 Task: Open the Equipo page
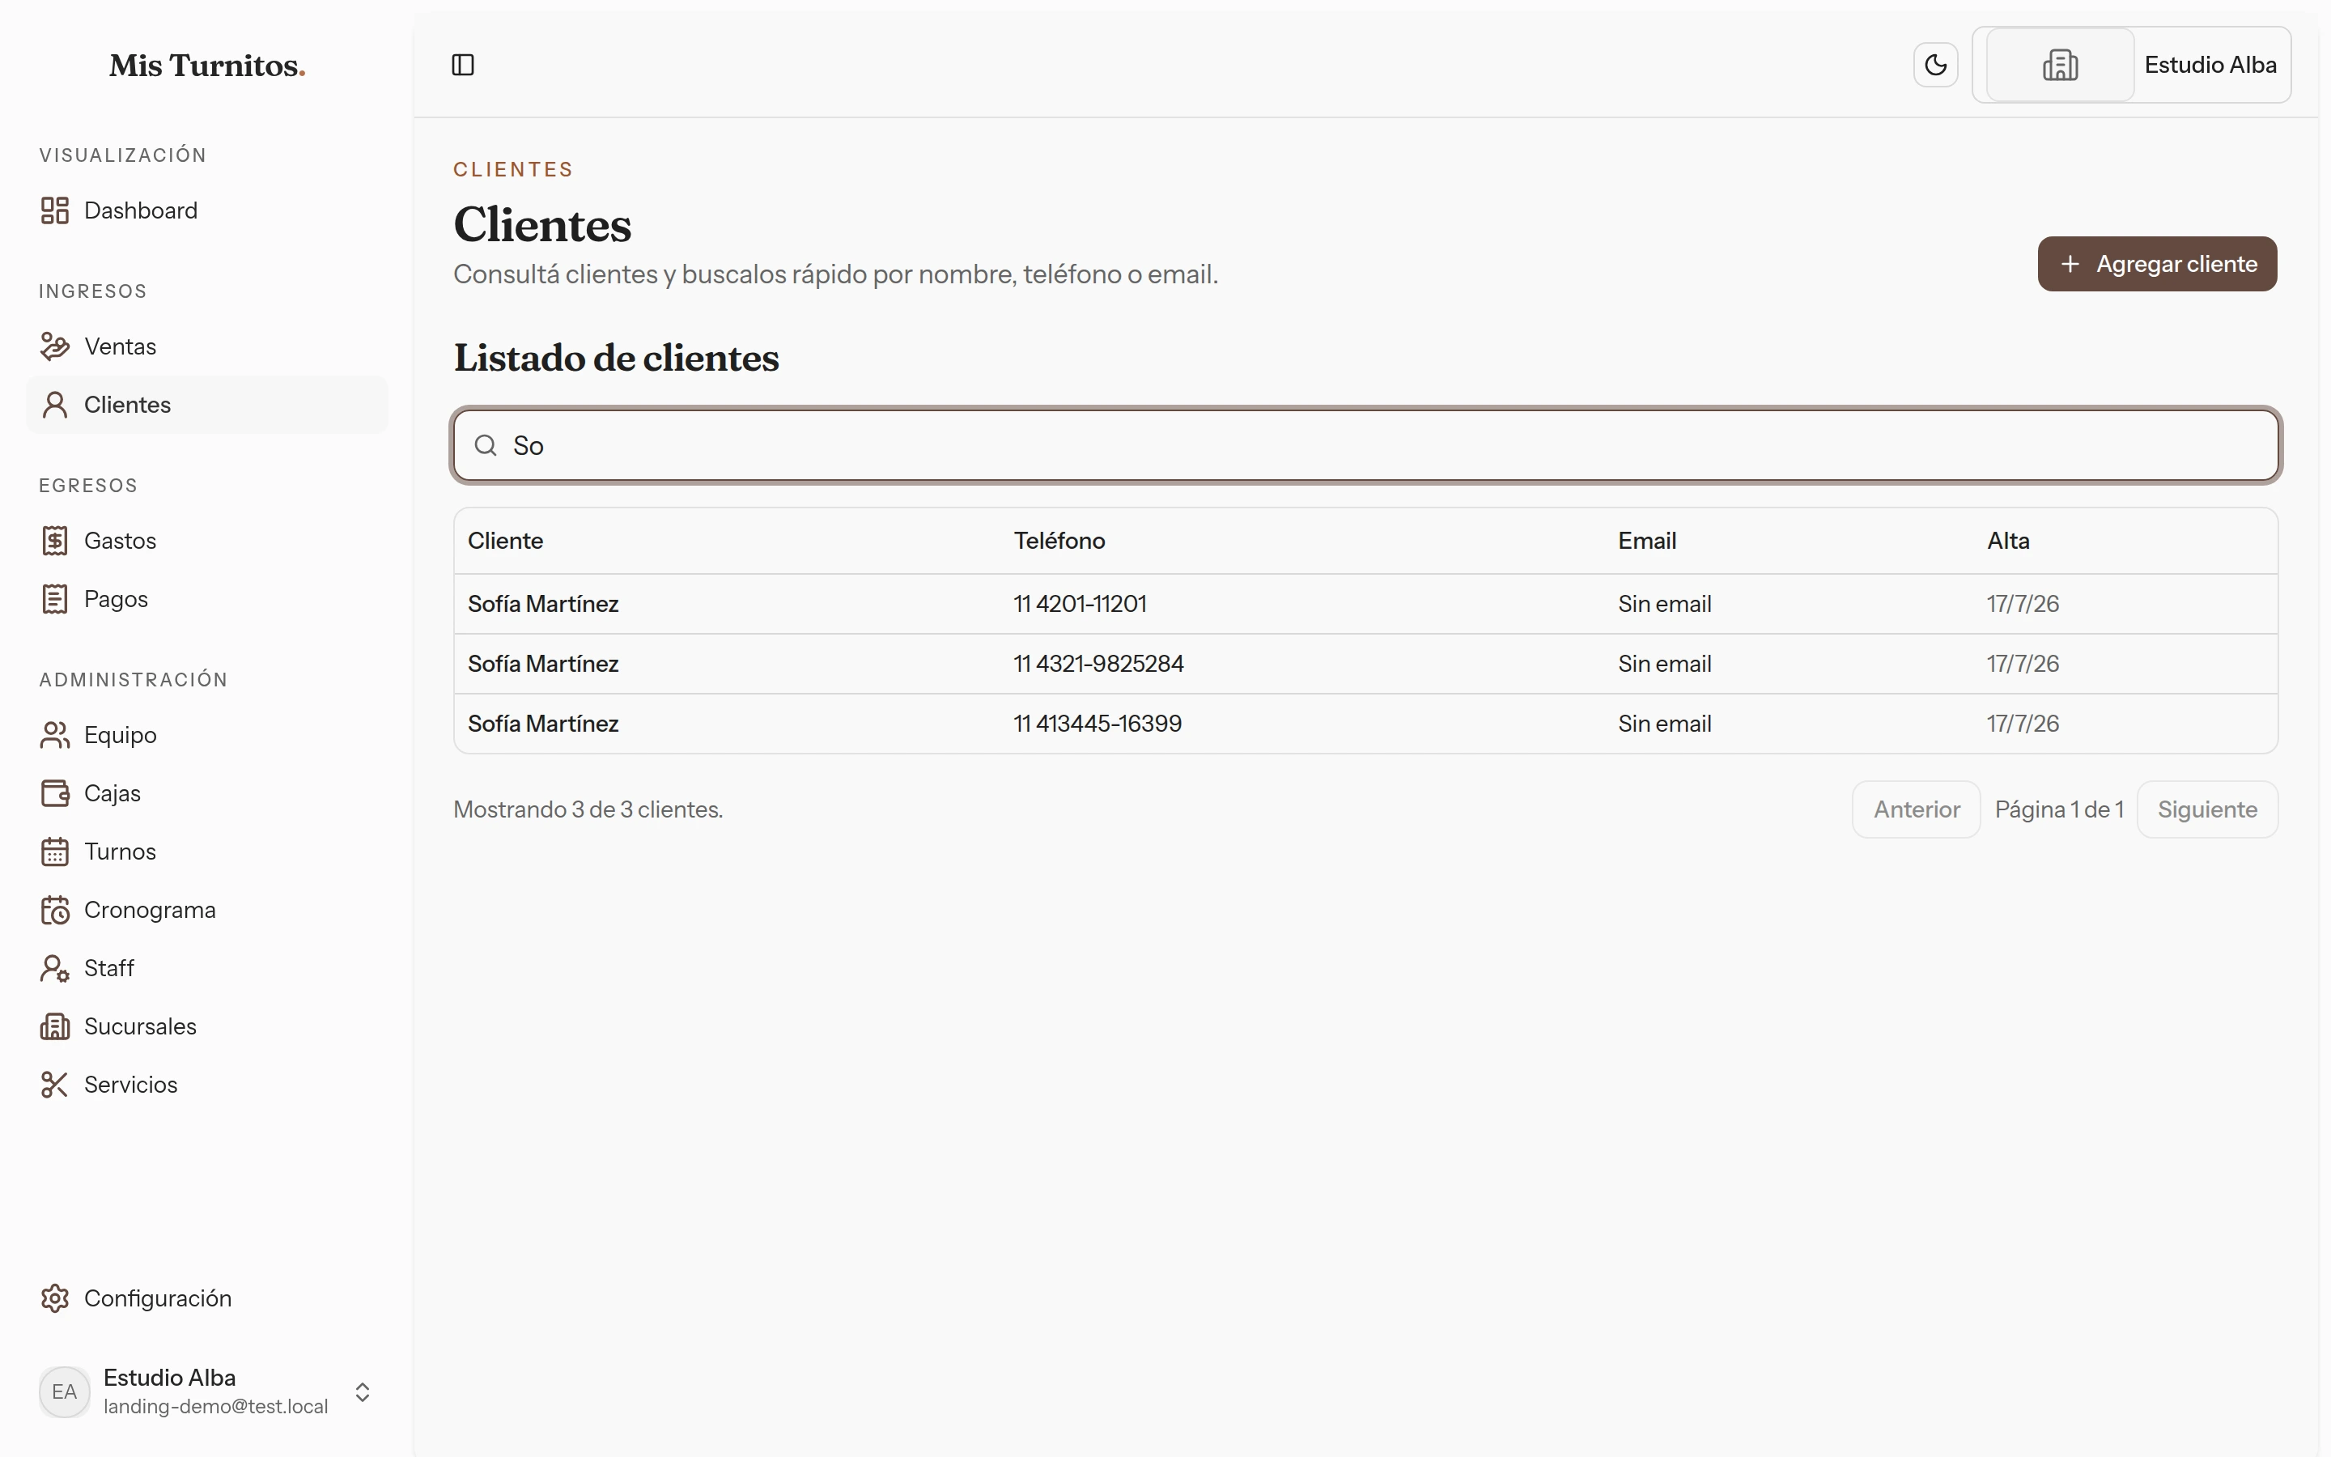click(x=207, y=735)
